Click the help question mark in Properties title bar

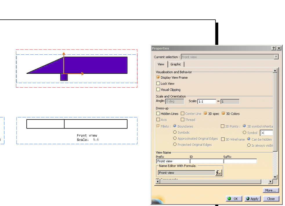point(274,48)
